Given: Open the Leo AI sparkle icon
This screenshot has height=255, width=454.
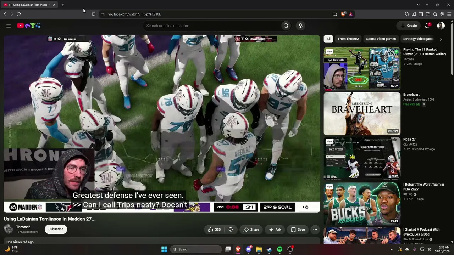Looking at the screenshot, I should (x=435, y=14).
